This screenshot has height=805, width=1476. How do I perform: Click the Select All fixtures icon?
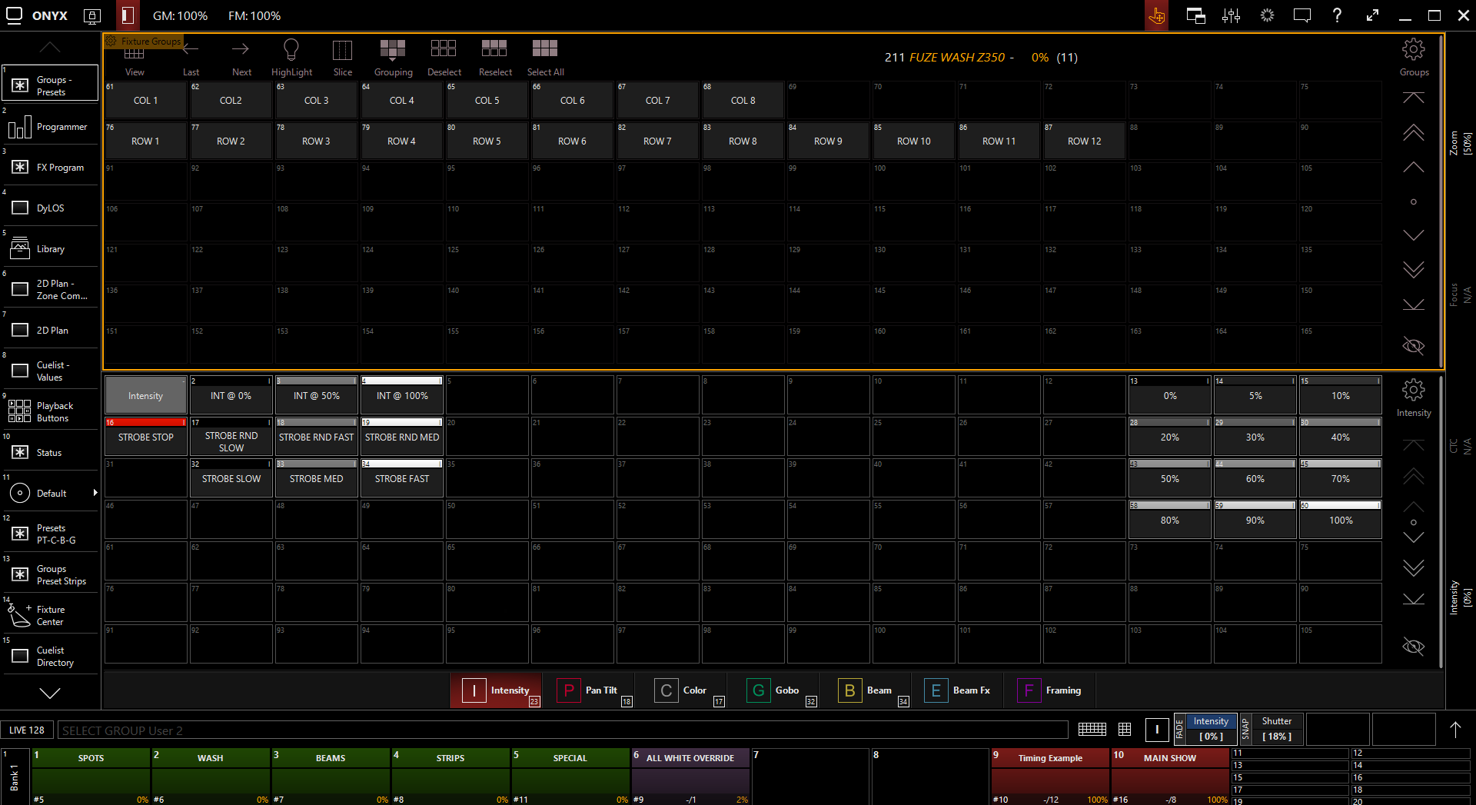pos(545,51)
